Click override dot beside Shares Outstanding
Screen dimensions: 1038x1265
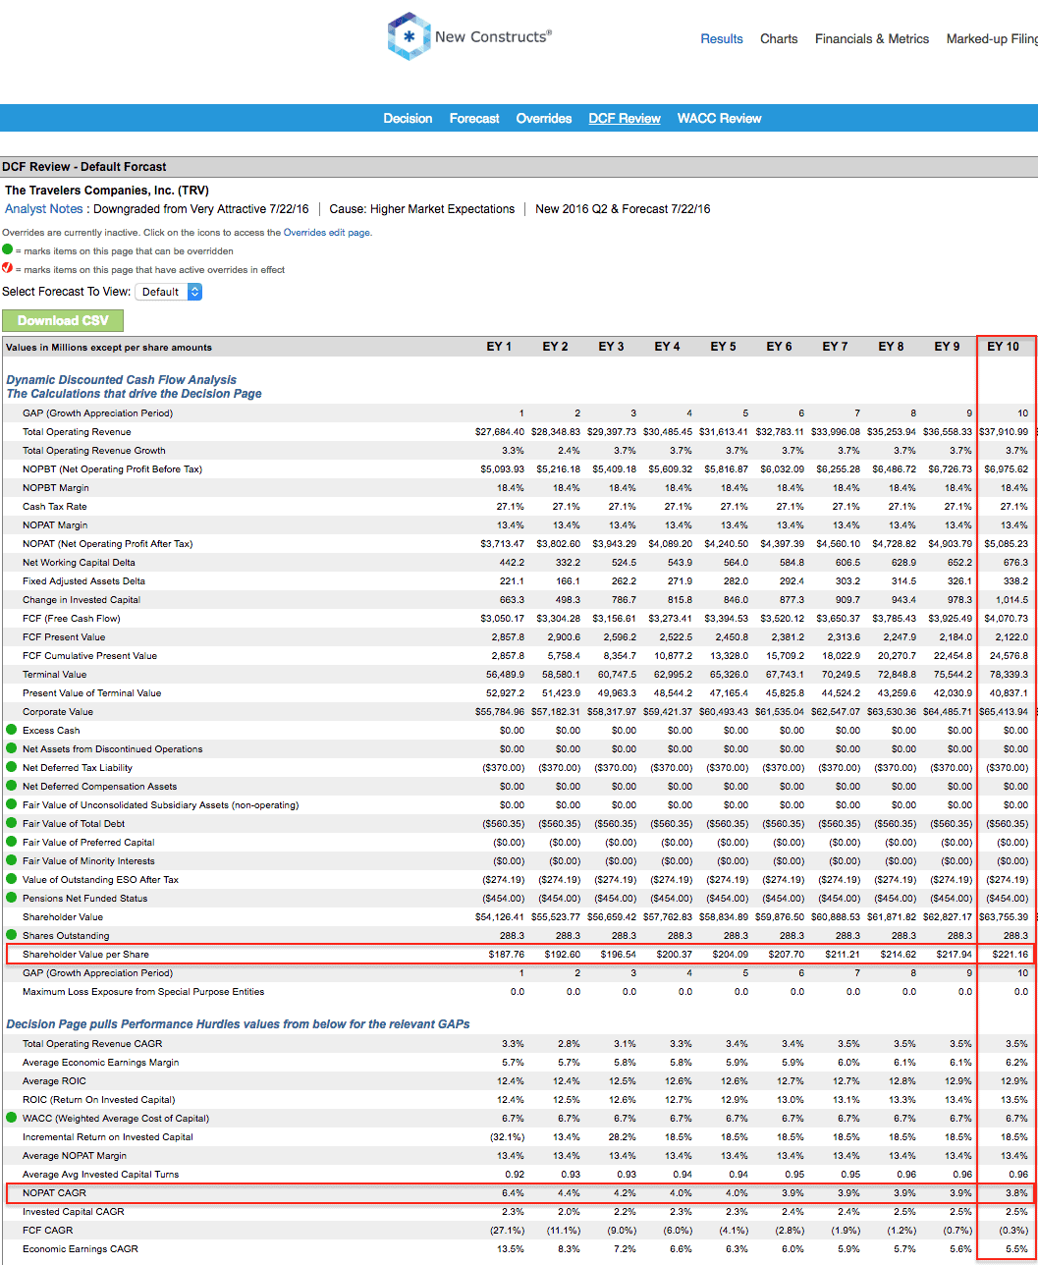click(x=11, y=935)
